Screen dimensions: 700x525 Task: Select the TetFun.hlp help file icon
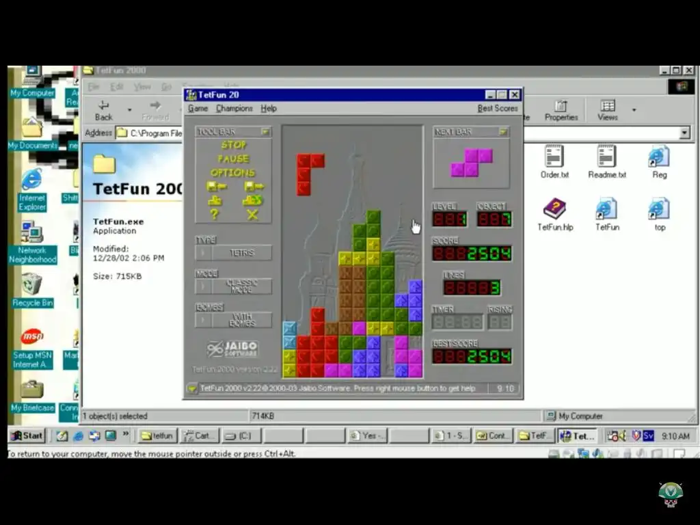click(555, 214)
